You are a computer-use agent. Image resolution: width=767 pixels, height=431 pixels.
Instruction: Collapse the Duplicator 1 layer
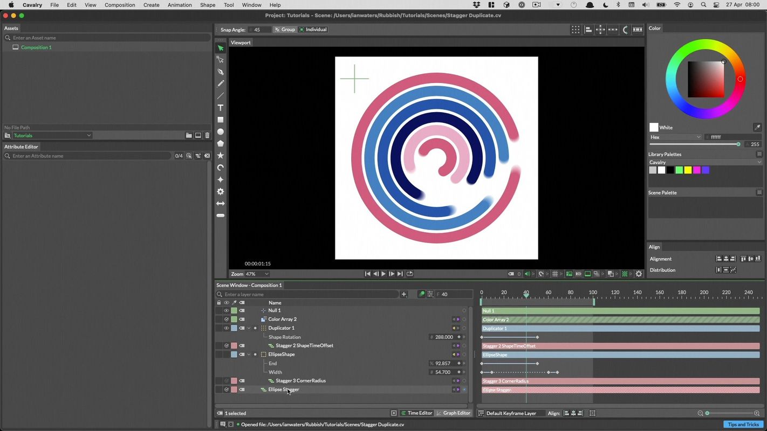(x=249, y=328)
